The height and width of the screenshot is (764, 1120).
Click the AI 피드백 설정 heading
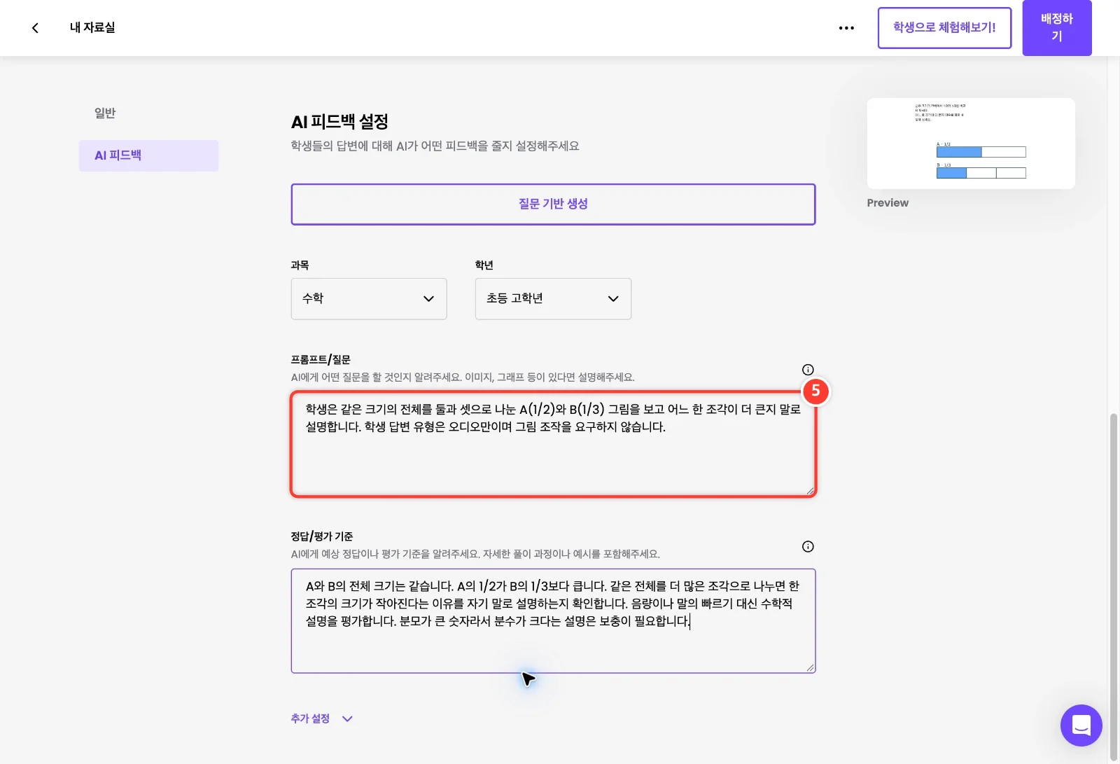[339, 122]
